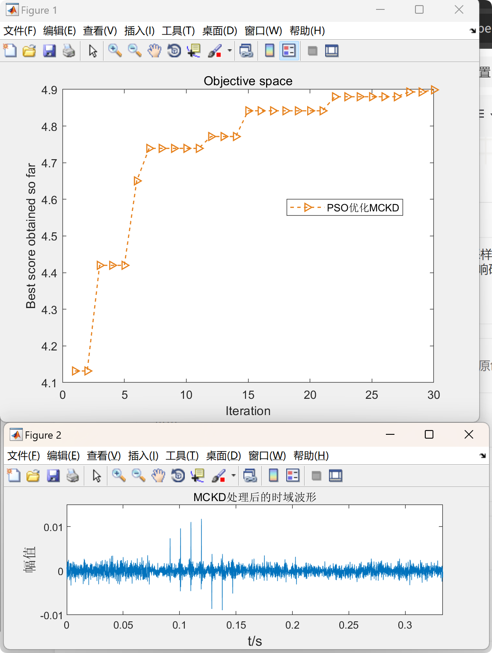This screenshot has width=492, height=653.
Task: Open 工具(T) menu in Figure 1
Action: pyautogui.click(x=178, y=31)
